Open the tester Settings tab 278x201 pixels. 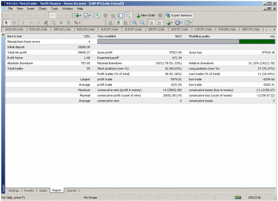pos(13,190)
